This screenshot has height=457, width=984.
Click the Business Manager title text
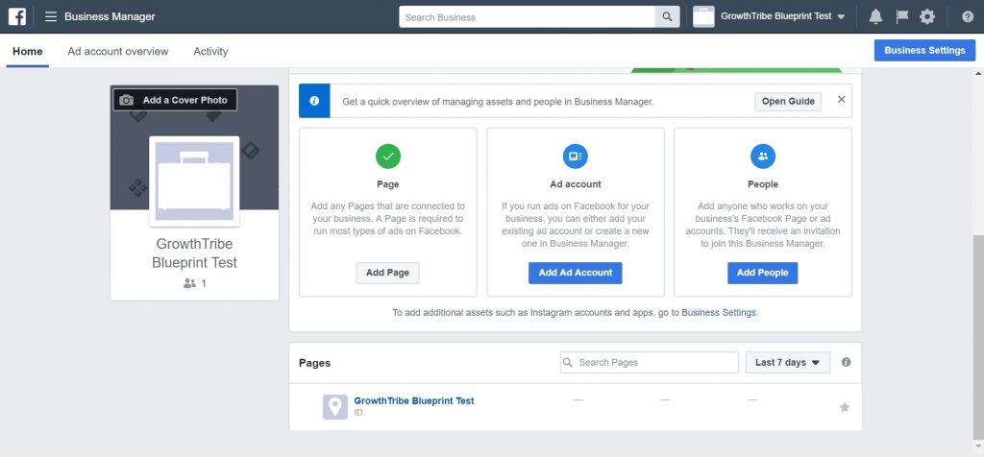click(110, 17)
